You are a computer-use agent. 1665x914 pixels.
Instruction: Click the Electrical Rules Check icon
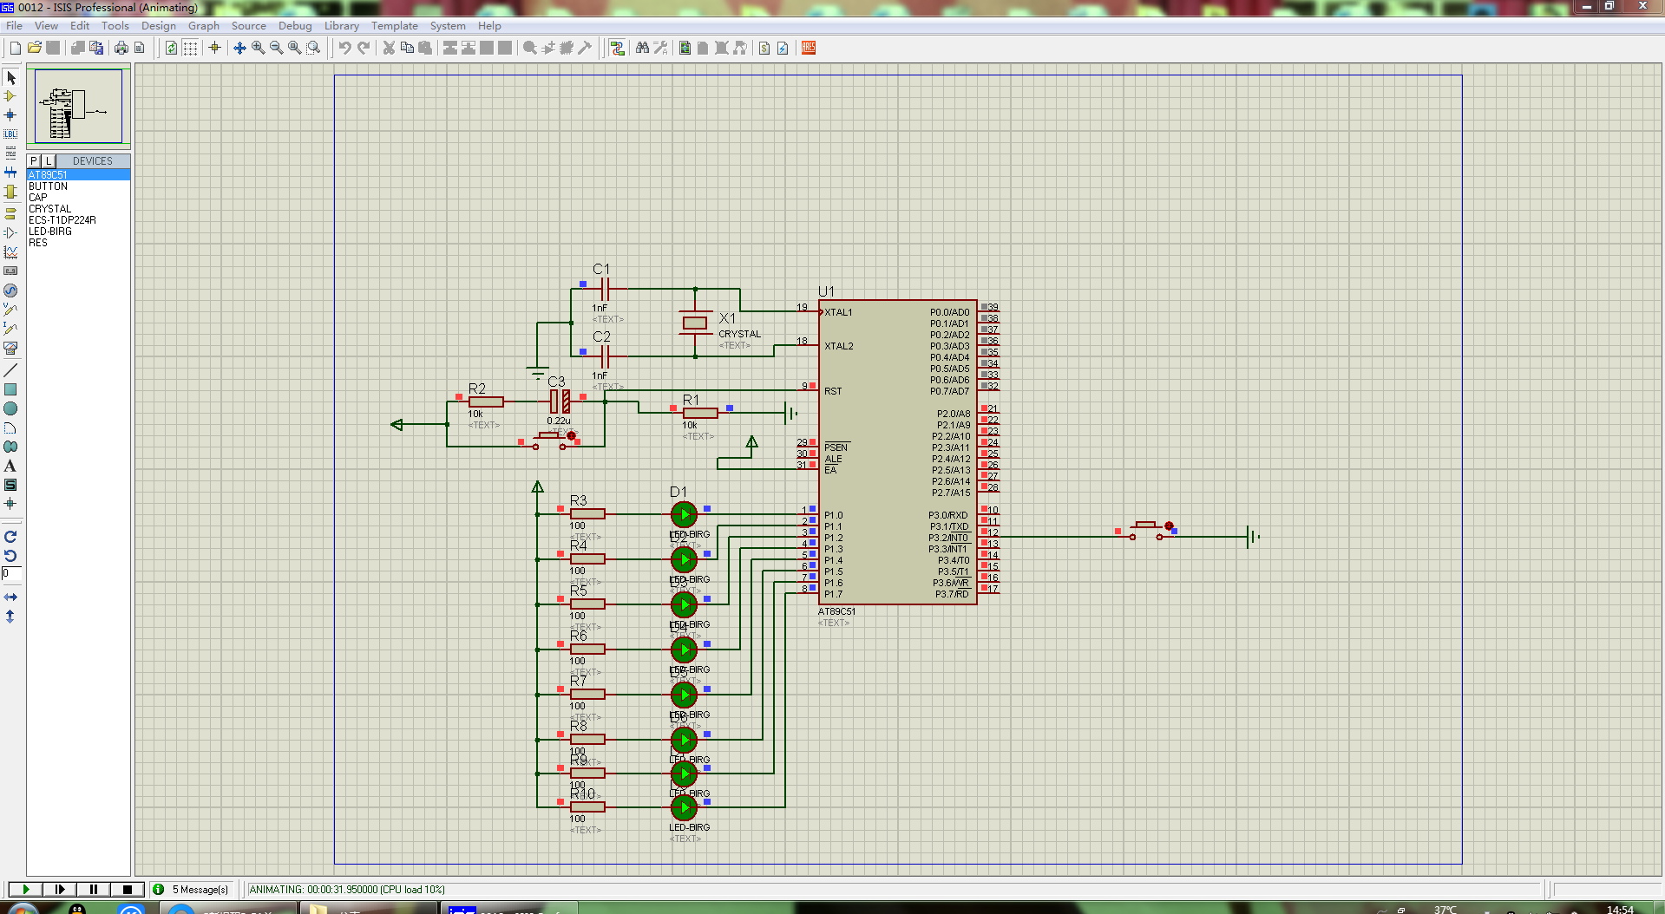point(783,48)
